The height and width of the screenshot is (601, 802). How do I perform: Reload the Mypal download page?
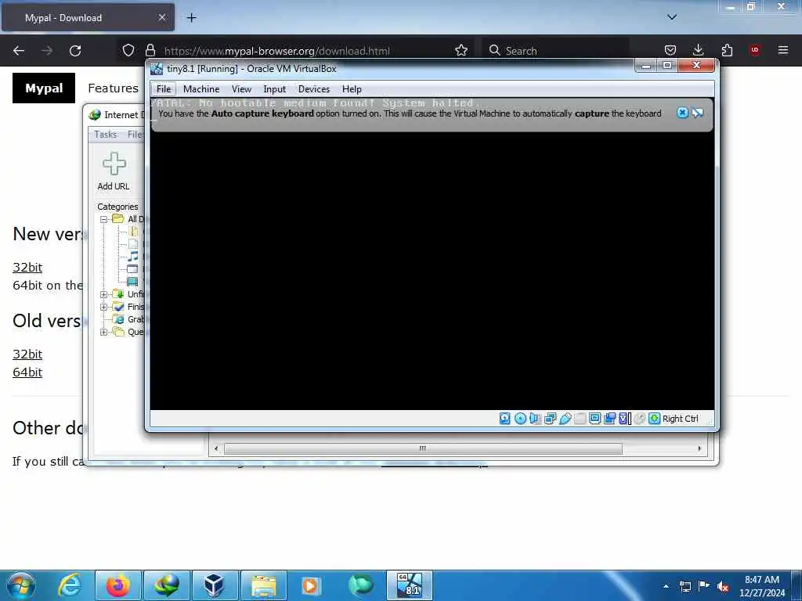click(75, 51)
